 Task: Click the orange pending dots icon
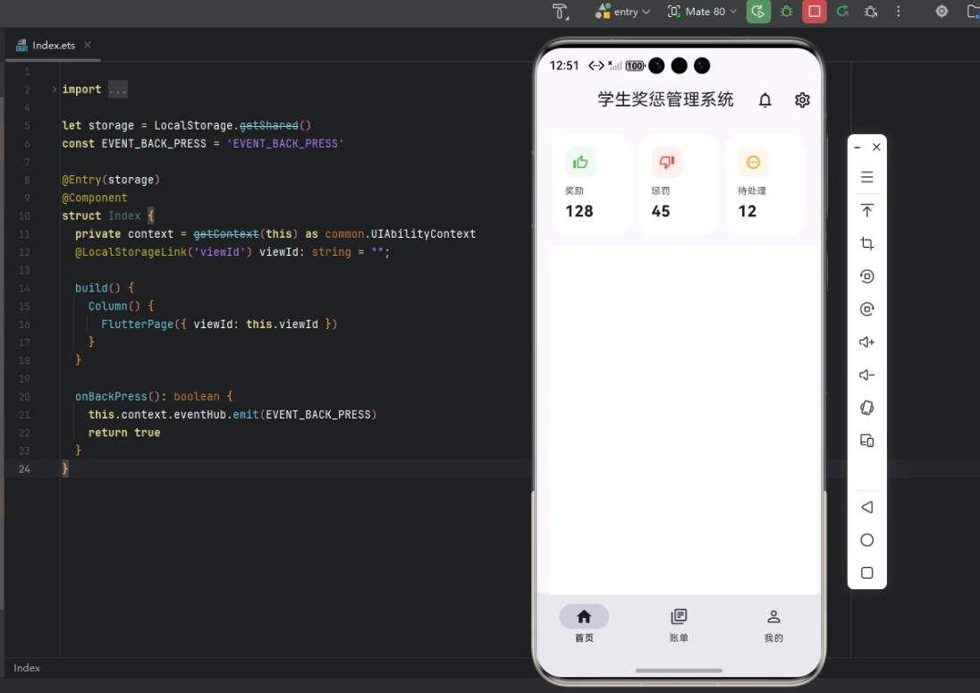coord(753,163)
